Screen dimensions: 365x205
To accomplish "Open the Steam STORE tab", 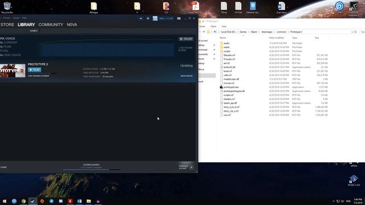I will point(7,24).
